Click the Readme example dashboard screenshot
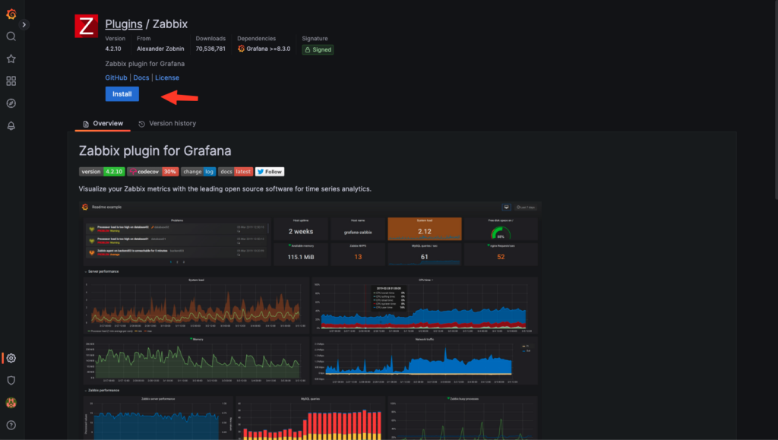The height and width of the screenshot is (440, 778). [310, 320]
